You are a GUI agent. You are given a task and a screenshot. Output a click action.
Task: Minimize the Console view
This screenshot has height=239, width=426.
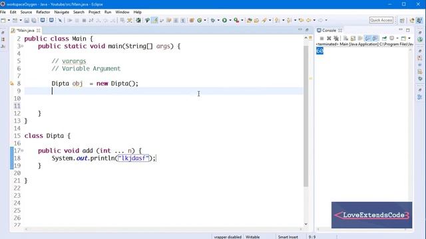[401, 30]
